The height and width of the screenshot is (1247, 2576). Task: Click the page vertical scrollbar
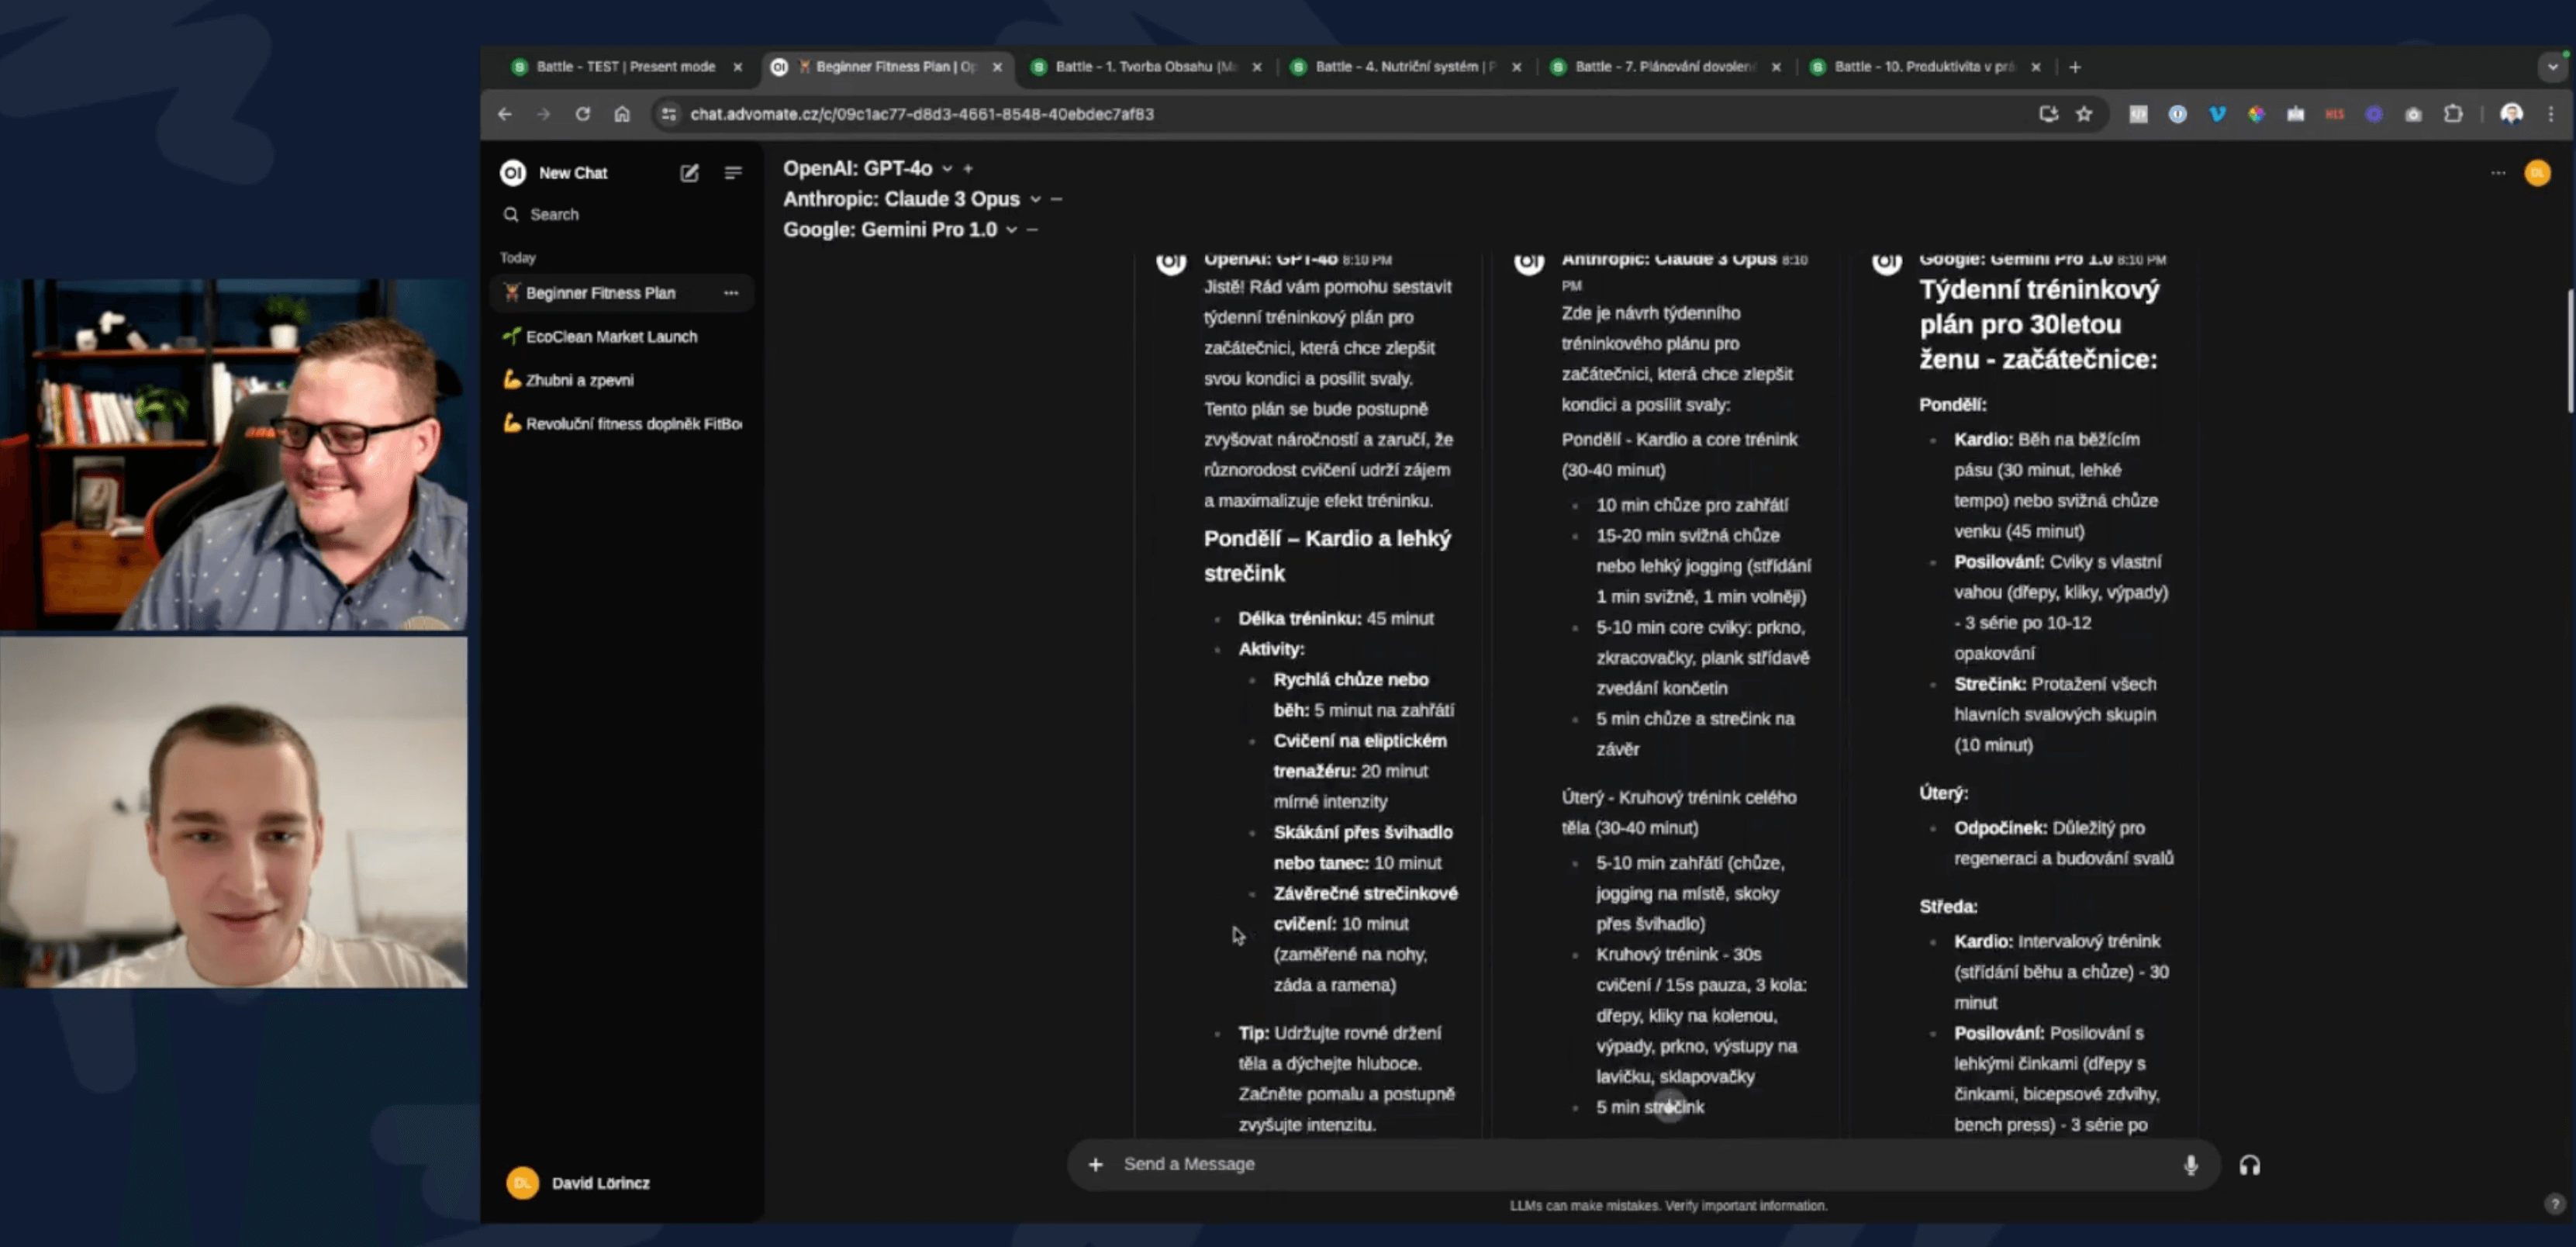[2570, 350]
